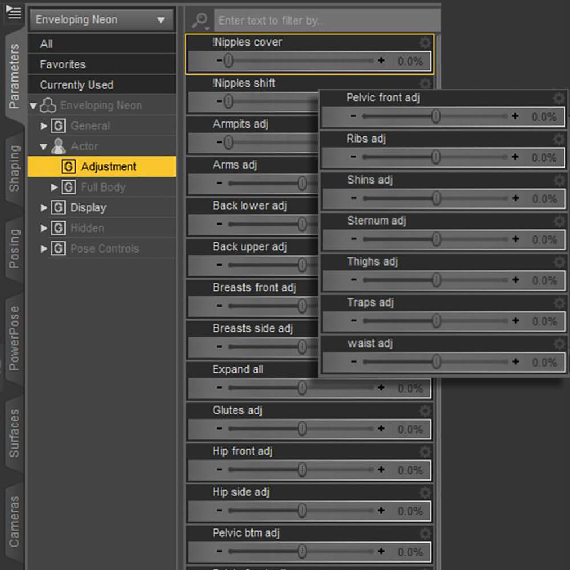Click the gear icon for Glutes adj
570x570 pixels.
[425, 411]
